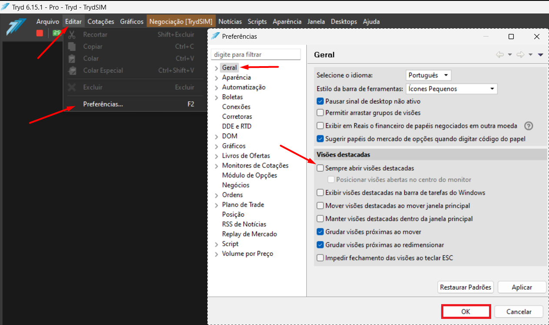The width and height of the screenshot is (549, 325).
Task: Click the copy icon next to Copiar
Action: point(73,46)
